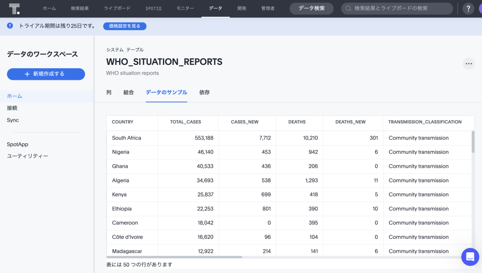
Task: Click the user profile avatar icon
Action: (479, 8)
